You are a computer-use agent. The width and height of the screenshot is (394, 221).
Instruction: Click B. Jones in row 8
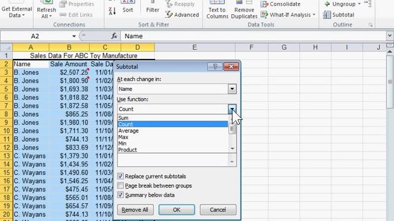[x=31, y=114]
